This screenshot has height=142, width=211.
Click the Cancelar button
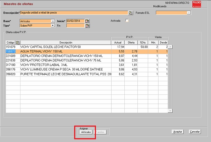coord(195,132)
